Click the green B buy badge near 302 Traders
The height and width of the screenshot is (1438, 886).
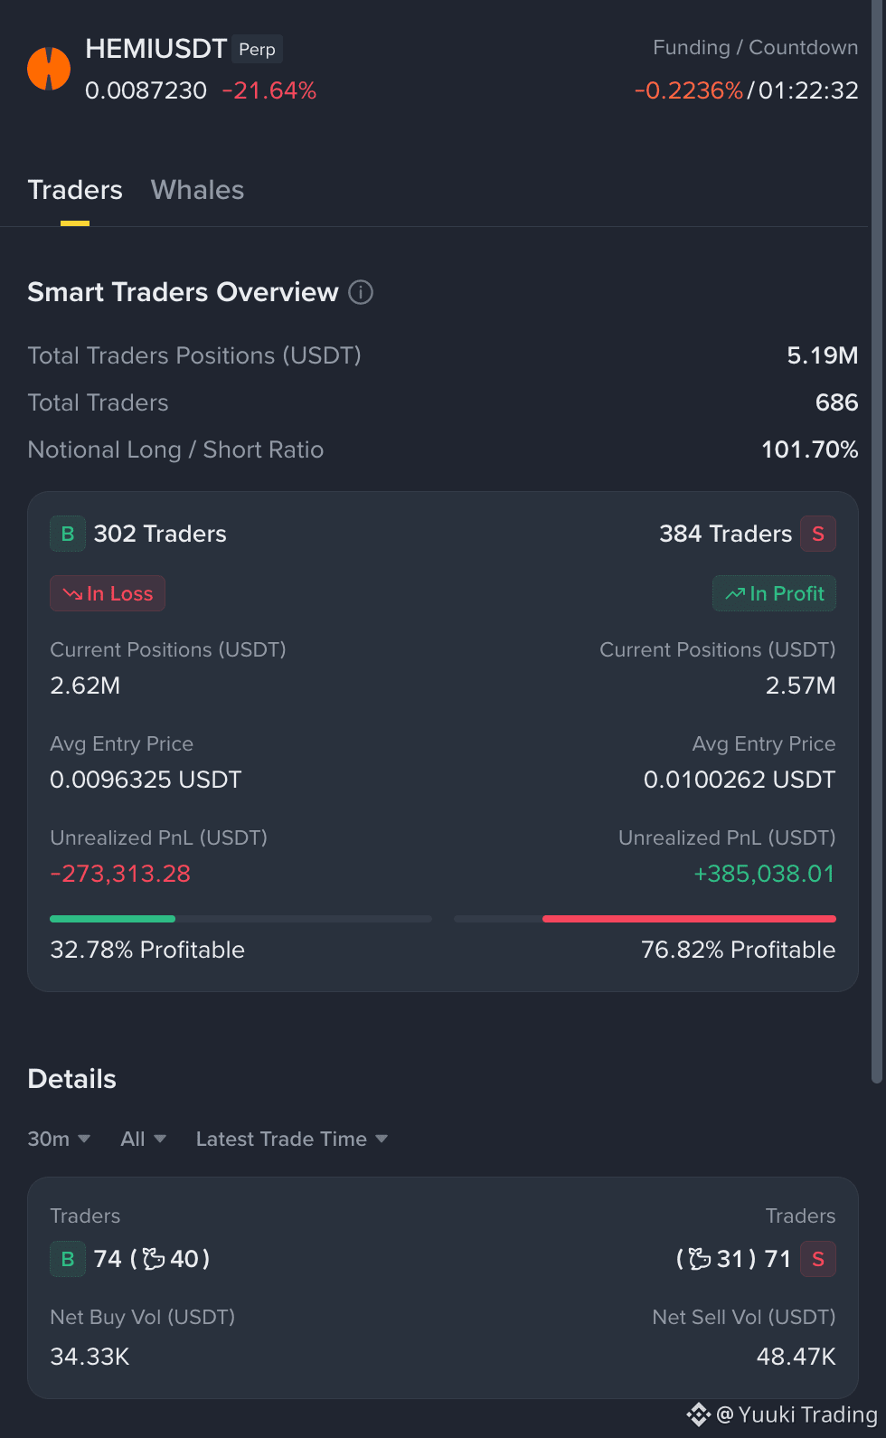click(x=68, y=534)
